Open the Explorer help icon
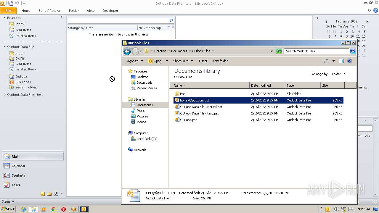This screenshot has height=213, width=379. click(x=349, y=61)
